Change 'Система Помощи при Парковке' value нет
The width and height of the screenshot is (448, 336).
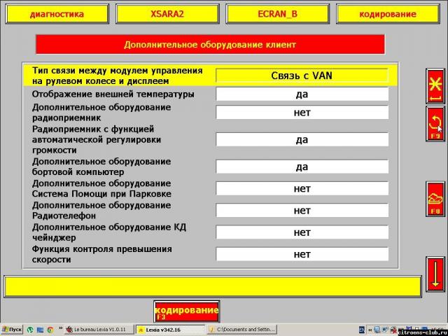point(302,188)
